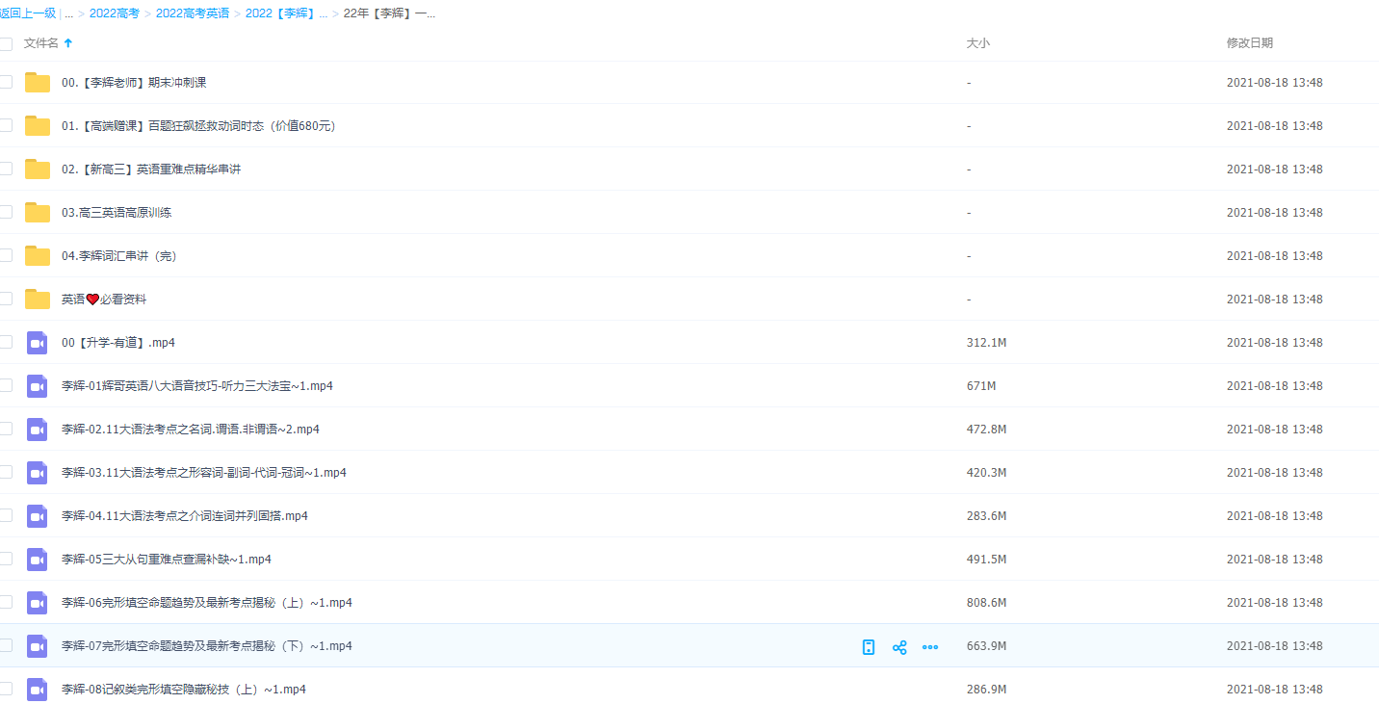Check the box for 03.高三英语高原训练 folder
The width and height of the screenshot is (1379, 704).
point(6,212)
